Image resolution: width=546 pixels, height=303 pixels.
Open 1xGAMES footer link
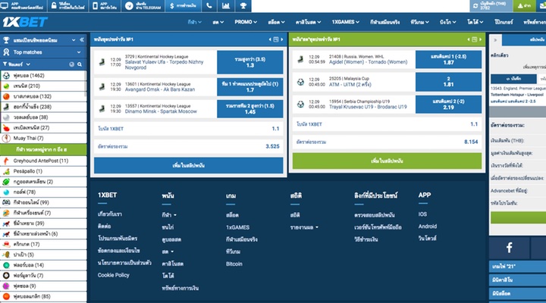coord(237,227)
